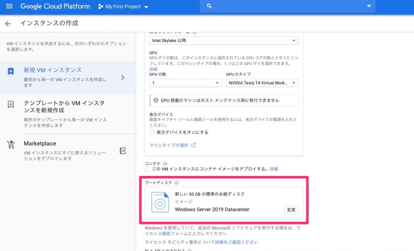Open the hamburger navigation menu

point(9,6)
